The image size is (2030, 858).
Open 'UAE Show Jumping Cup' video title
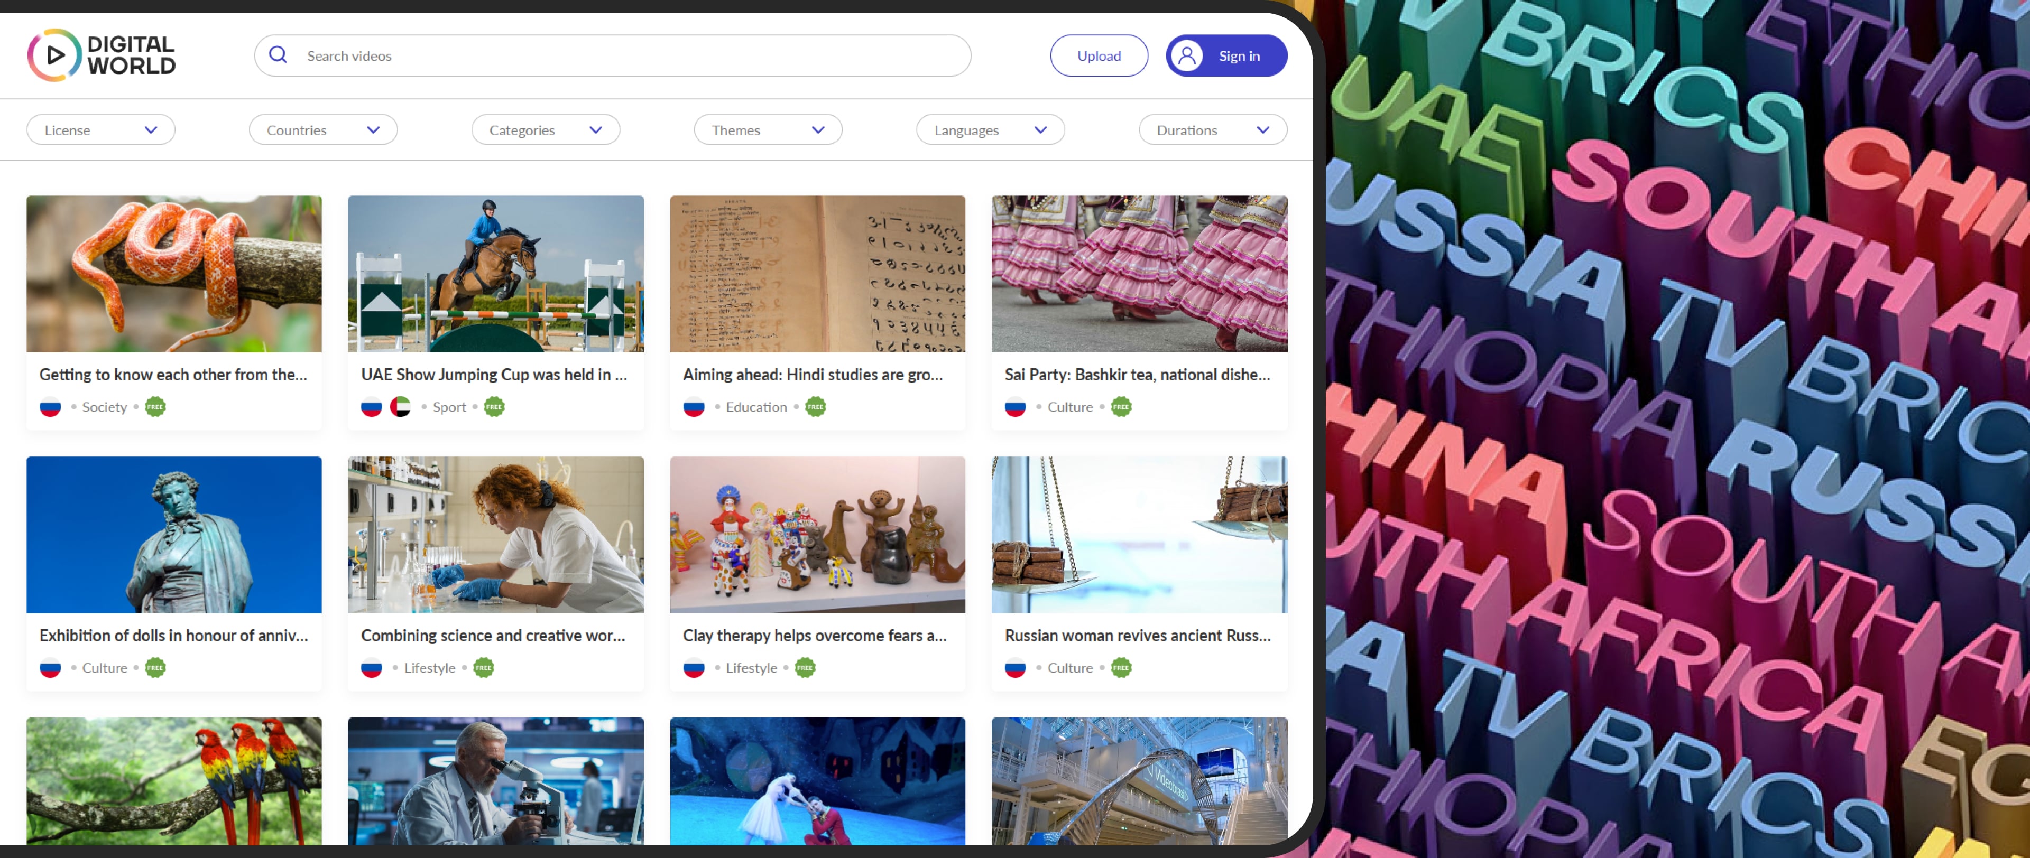coord(494,375)
